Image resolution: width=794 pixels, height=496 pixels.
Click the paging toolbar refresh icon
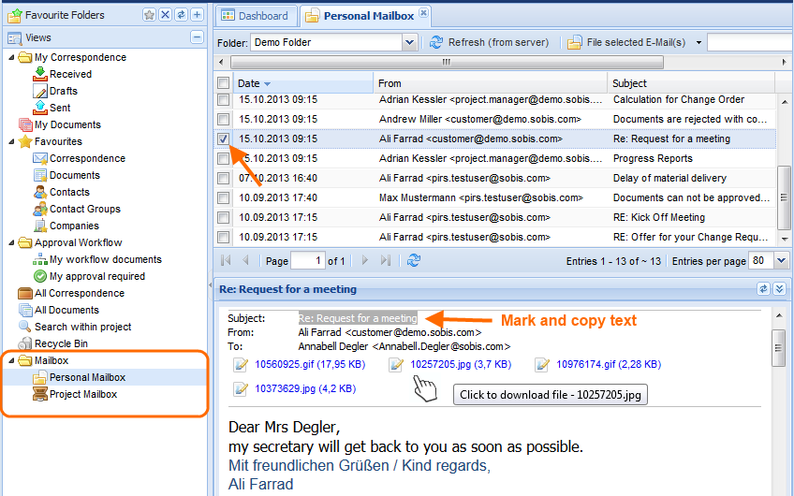click(x=414, y=260)
